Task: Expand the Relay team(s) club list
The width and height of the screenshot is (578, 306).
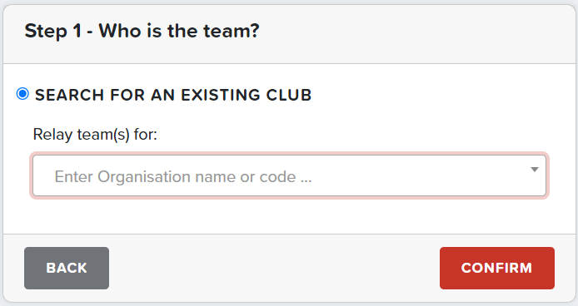Action: (x=535, y=170)
